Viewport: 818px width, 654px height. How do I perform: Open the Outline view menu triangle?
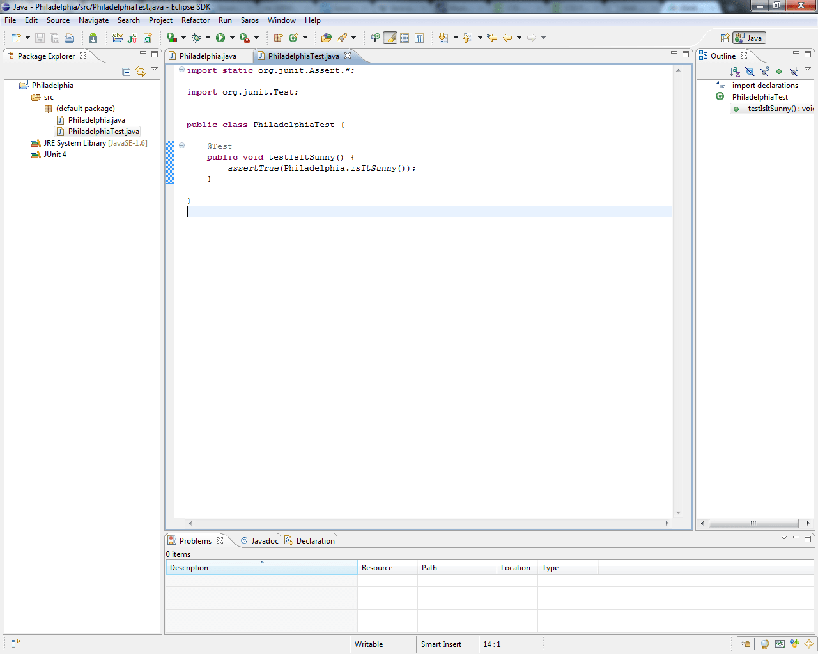click(x=807, y=69)
